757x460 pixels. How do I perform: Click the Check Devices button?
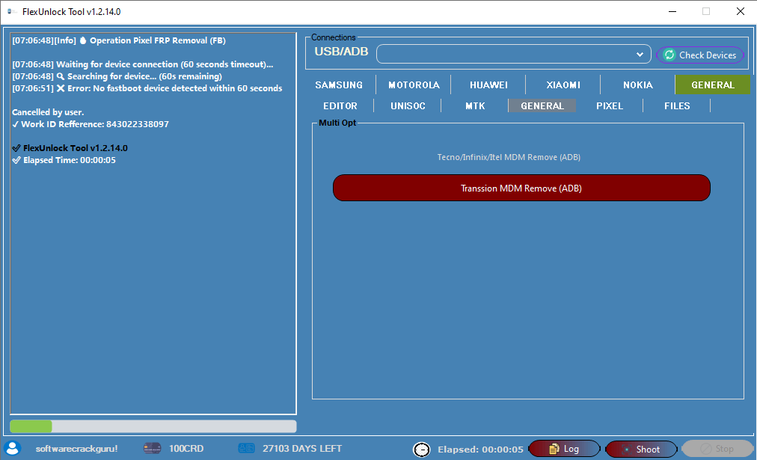pos(701,55)
